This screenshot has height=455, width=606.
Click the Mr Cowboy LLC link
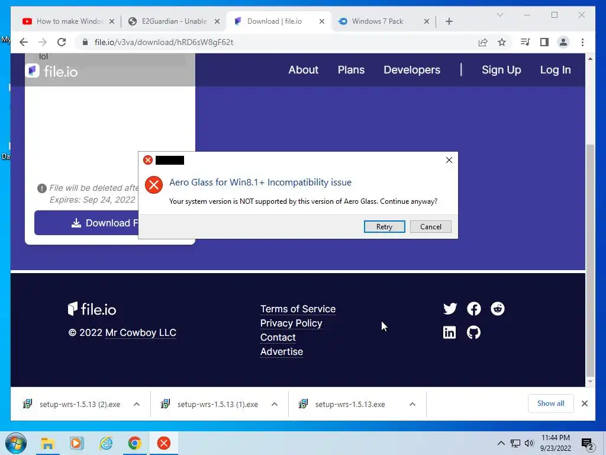point(141,333)
